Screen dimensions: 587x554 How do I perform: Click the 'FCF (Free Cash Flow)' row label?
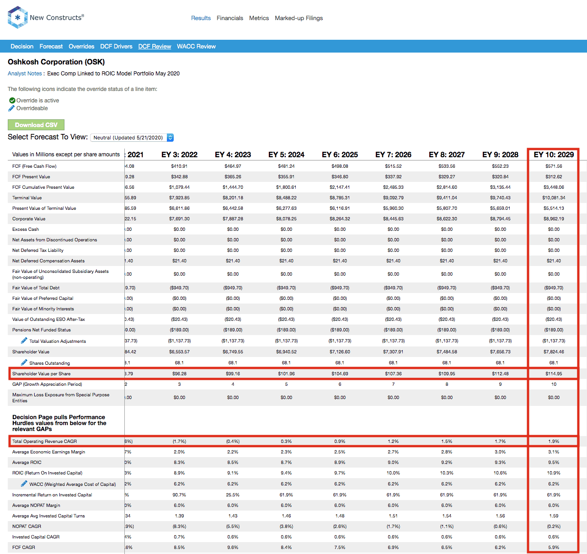(x=34, y=166)
